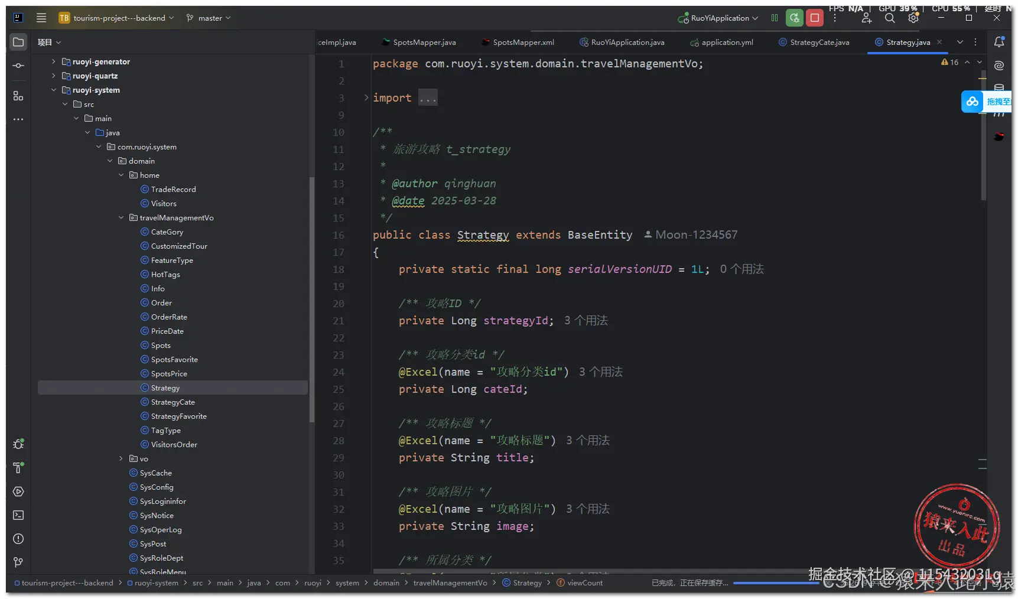Open the Notifications bell panel
The image size is (1018, 599).
click(999, 42)
